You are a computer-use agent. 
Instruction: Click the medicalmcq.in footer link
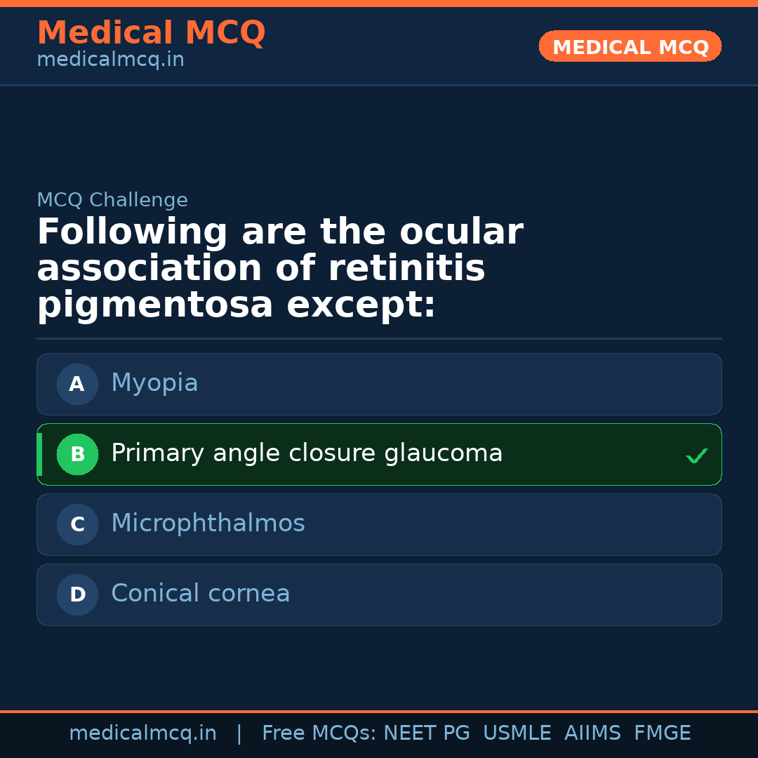143,732
